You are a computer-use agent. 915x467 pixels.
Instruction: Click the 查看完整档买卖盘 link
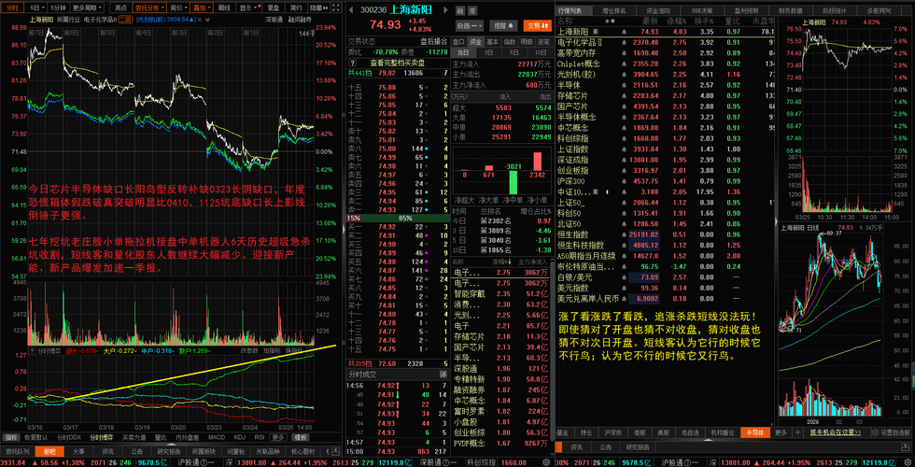coord(398,64)
